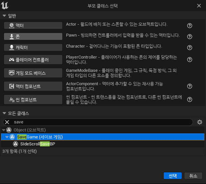The height and width of the screenshot is (184, 206).
Task: Click the SaveGame class icon
Action: [x=12, y=137]
